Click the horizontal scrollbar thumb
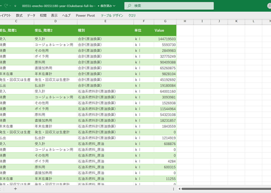 tap(226, 189)
